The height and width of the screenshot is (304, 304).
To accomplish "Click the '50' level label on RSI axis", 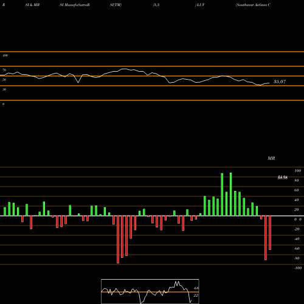I will coord(4,80).
